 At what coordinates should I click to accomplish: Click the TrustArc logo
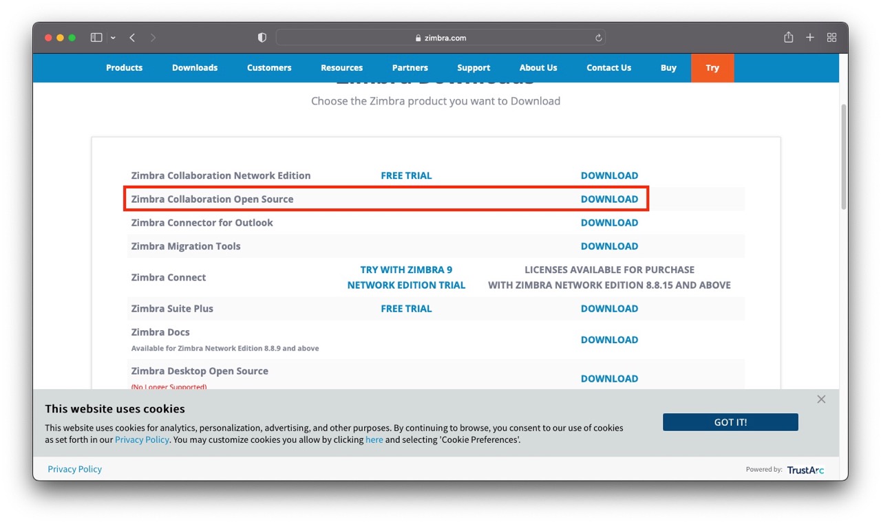click(805, 470)
